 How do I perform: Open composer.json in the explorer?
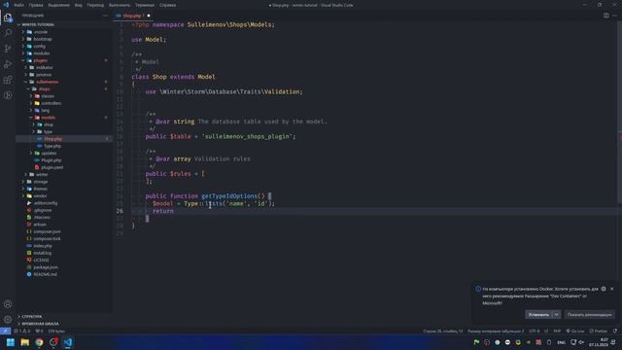coord(47,231)
